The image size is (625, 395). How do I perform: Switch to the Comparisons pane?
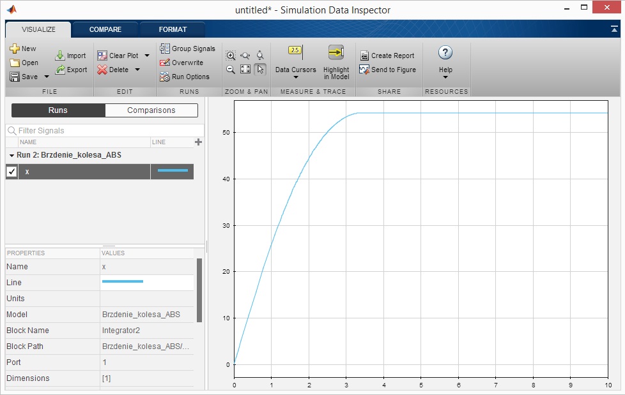point(151,110)
